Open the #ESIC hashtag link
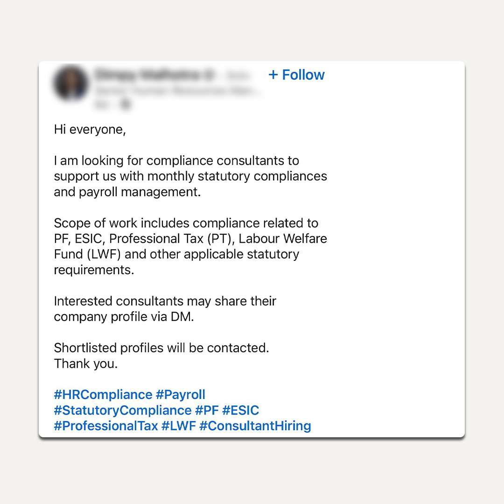504x504 pixels. tap(240, 411)
